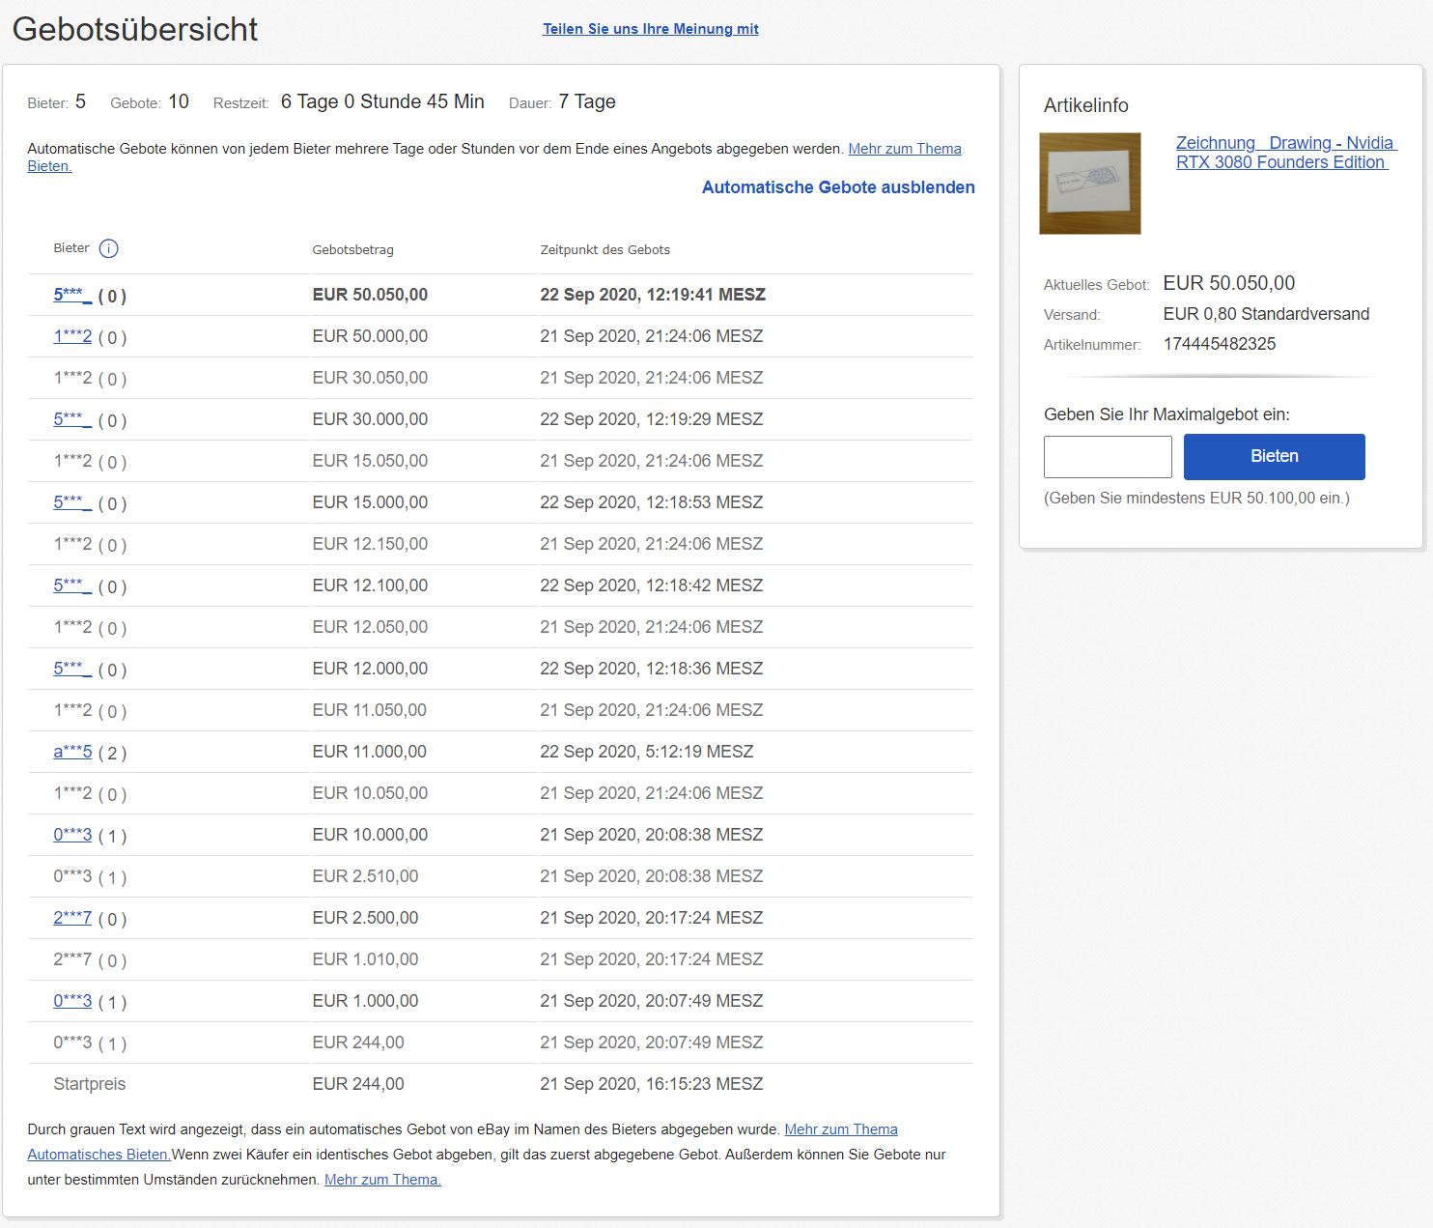Screen dimensions: 1433x1228
Task: Click the Restzeit value '6 Tage 0 Stunde 45 Min'
Action: pyautogui.click(x=382, y=101)
